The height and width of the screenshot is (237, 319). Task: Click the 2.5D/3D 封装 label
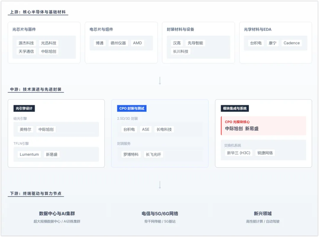pyautogui.click(x=128, y=119)
